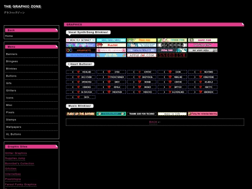Click the 'I heart ALTER/EGO' button
252x189 pixels.
[81, 92]
